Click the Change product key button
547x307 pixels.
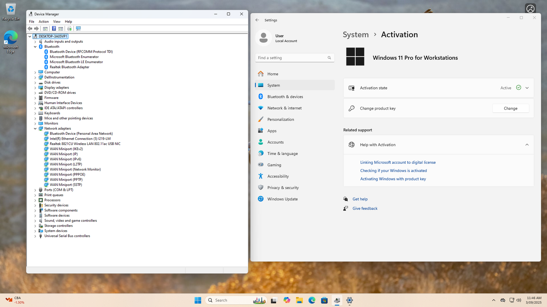point(510,108)
